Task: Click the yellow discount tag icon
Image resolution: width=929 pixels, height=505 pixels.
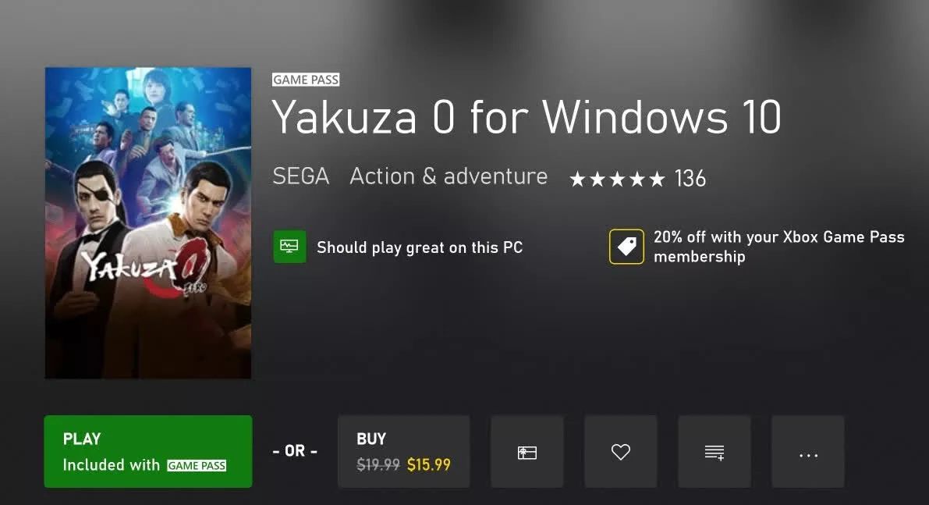Action: (626, 247)
